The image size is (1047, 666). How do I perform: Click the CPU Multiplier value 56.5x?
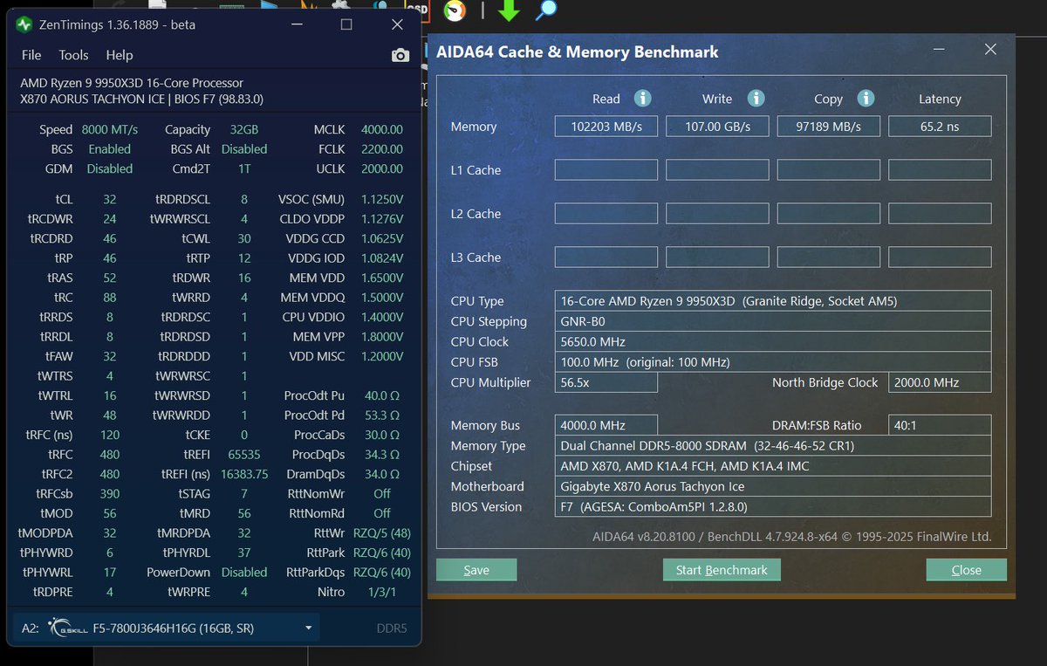(606, 382)
